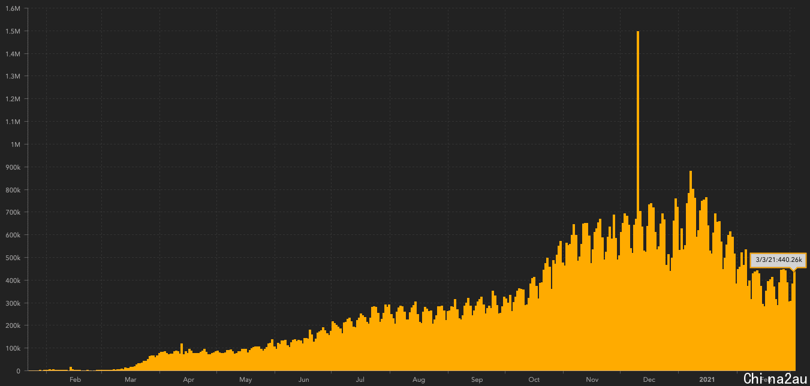Click the 700k y-axis label
The width and height of the screenshot is (810, 386).
(x=13, y=213)
